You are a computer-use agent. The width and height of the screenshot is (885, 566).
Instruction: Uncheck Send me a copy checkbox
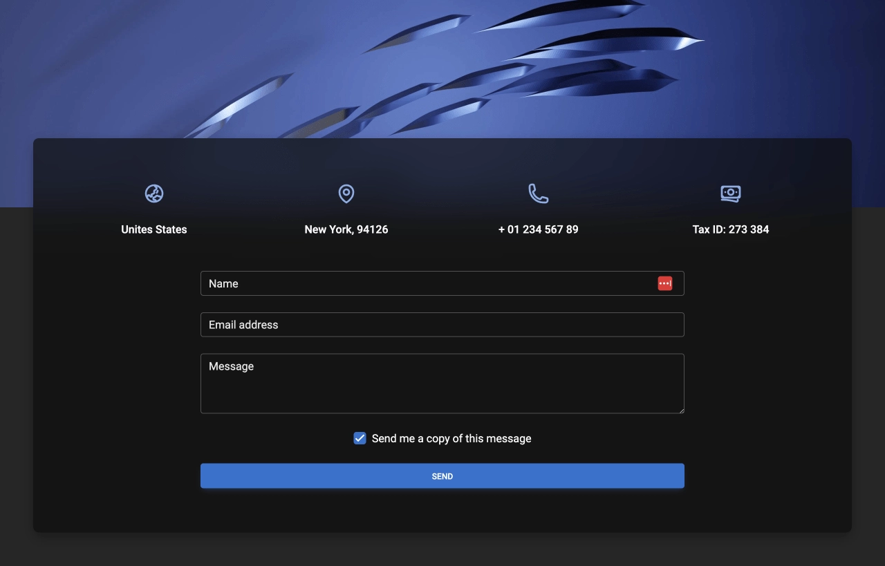360,438
